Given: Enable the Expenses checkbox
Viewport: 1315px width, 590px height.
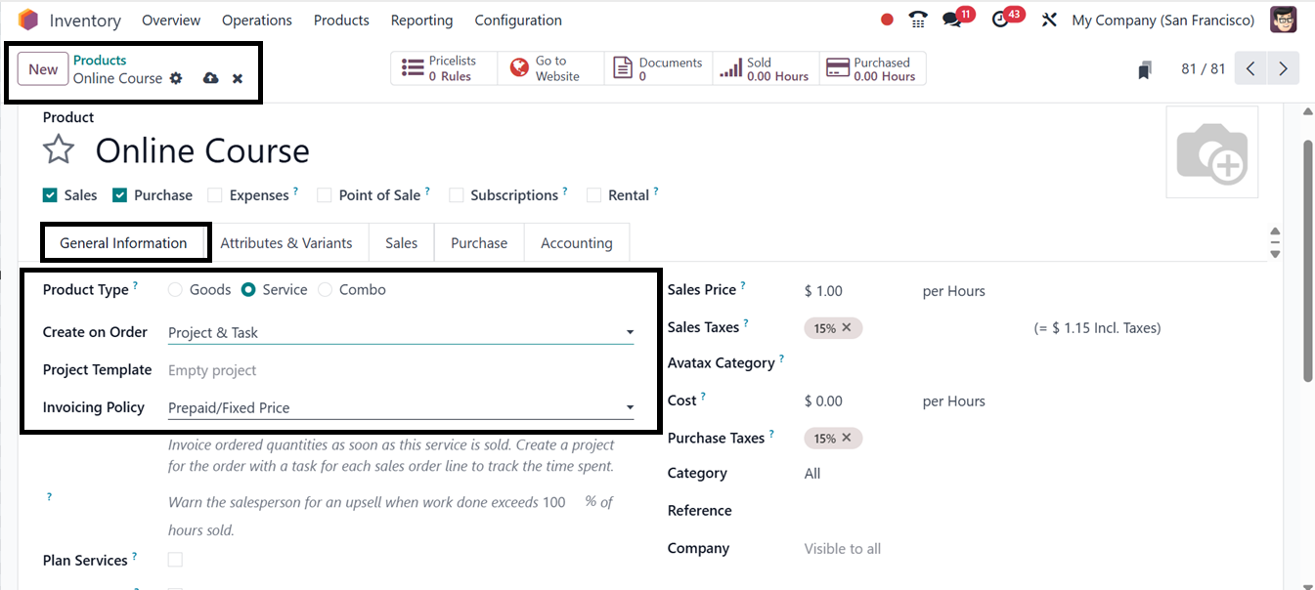Looking at the screenshot, I should point(215,195).
